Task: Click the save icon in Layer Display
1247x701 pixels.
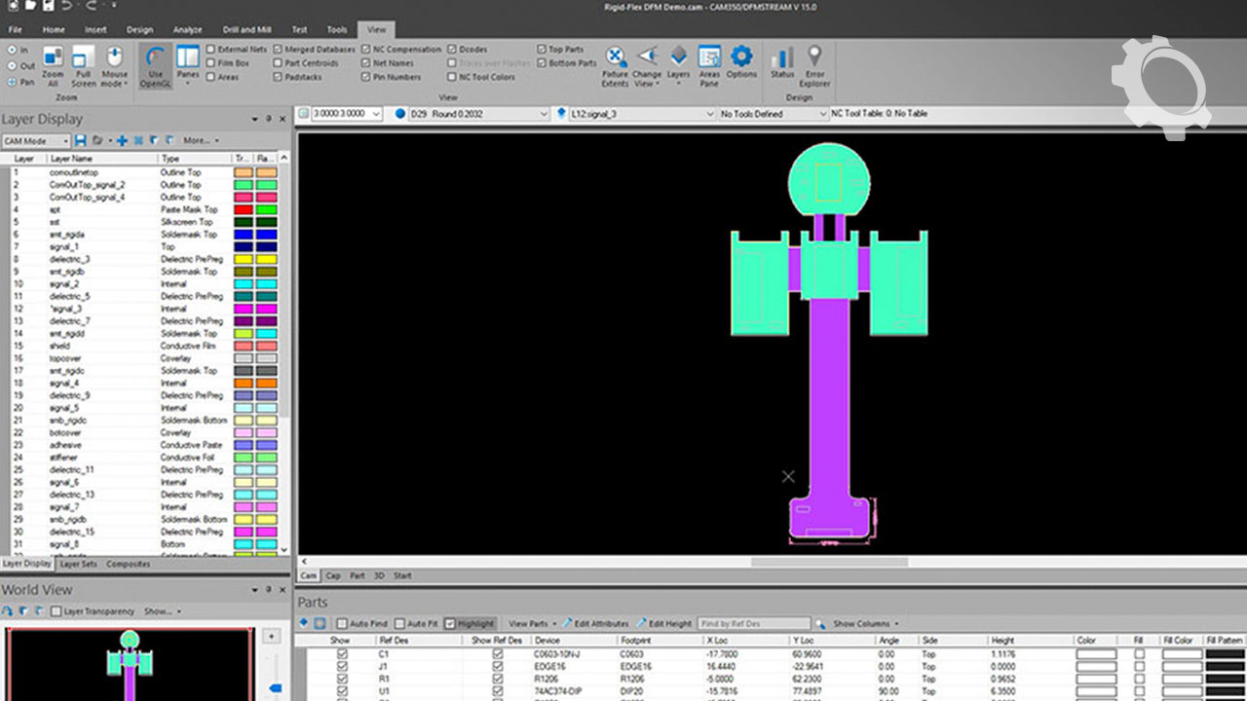Action: [x=81, y=140]
